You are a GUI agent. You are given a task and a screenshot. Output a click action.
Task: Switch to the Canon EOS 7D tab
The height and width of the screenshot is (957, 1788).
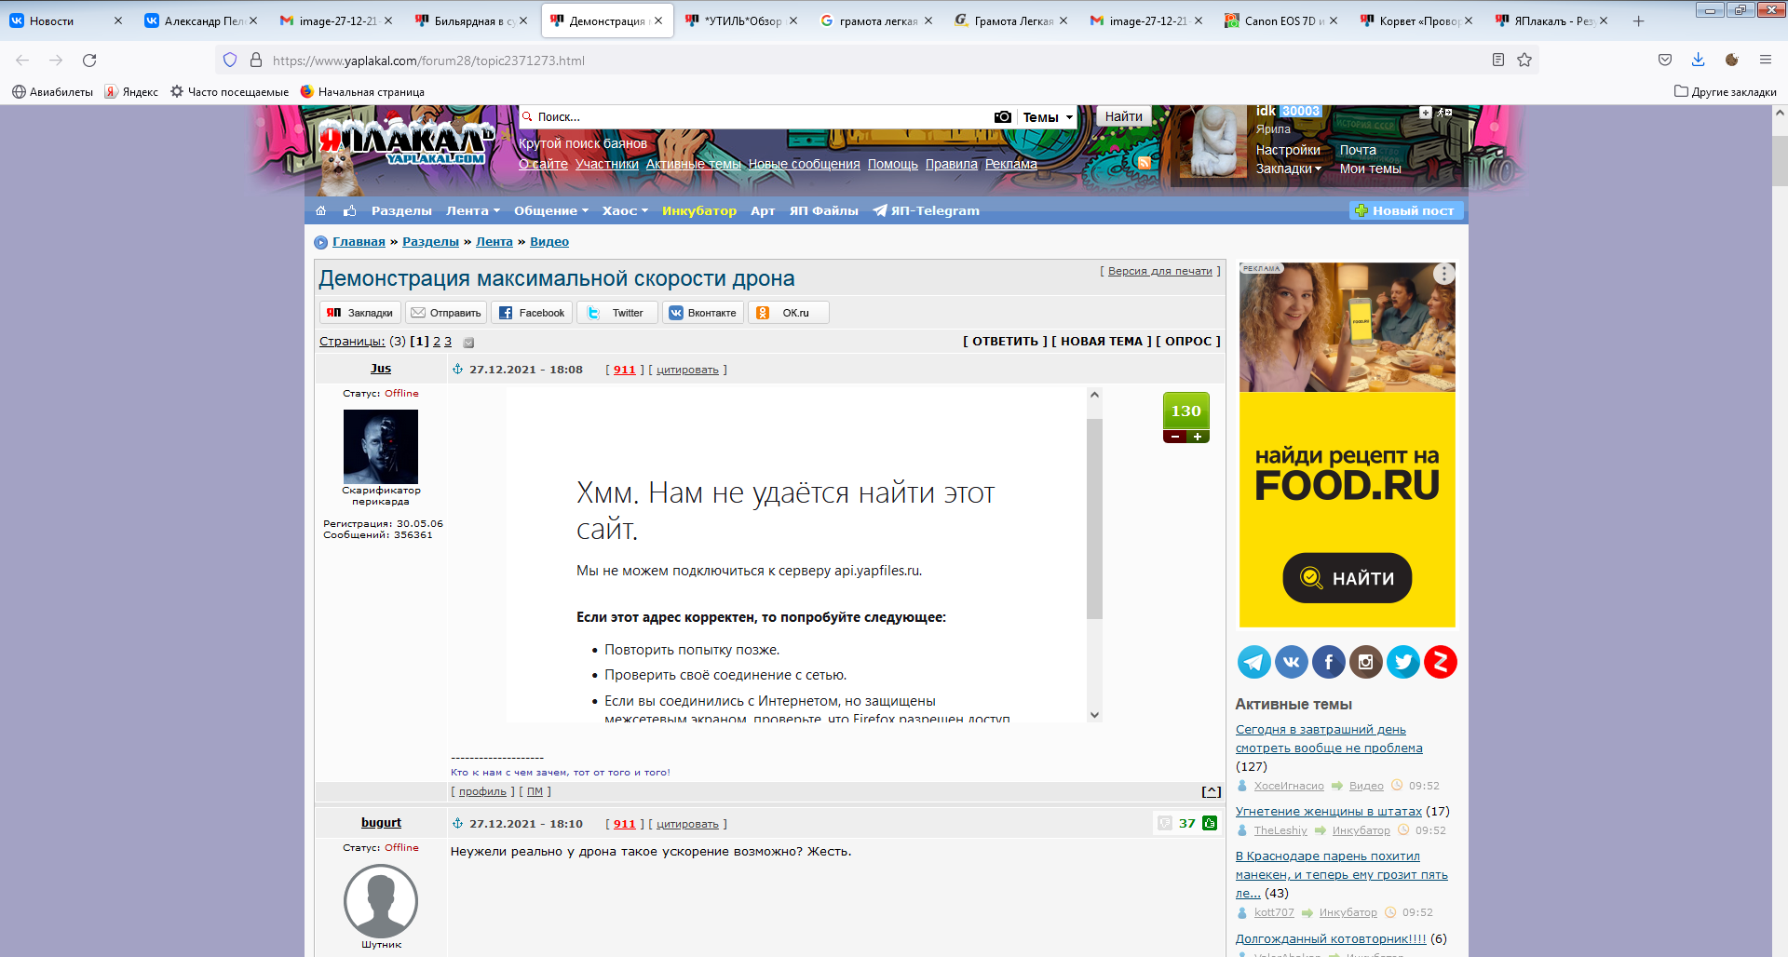point(1280,20)
